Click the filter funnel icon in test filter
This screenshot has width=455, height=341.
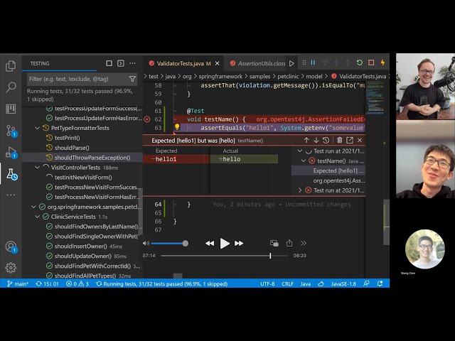tap(132, 79)
